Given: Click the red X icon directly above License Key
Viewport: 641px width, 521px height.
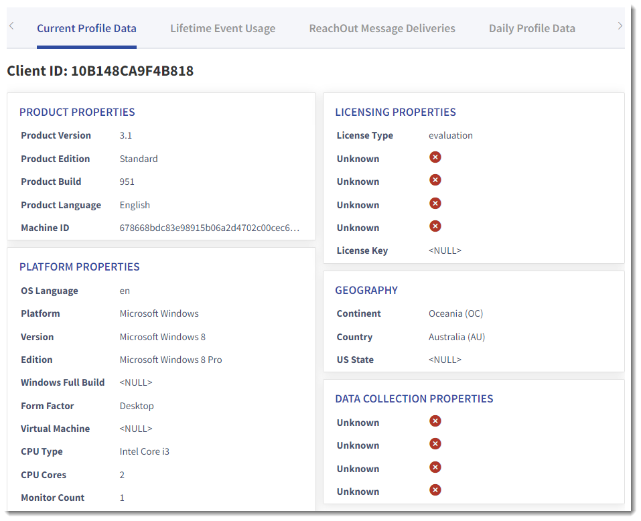Looking at the screenshot, I should pos(435,226).
